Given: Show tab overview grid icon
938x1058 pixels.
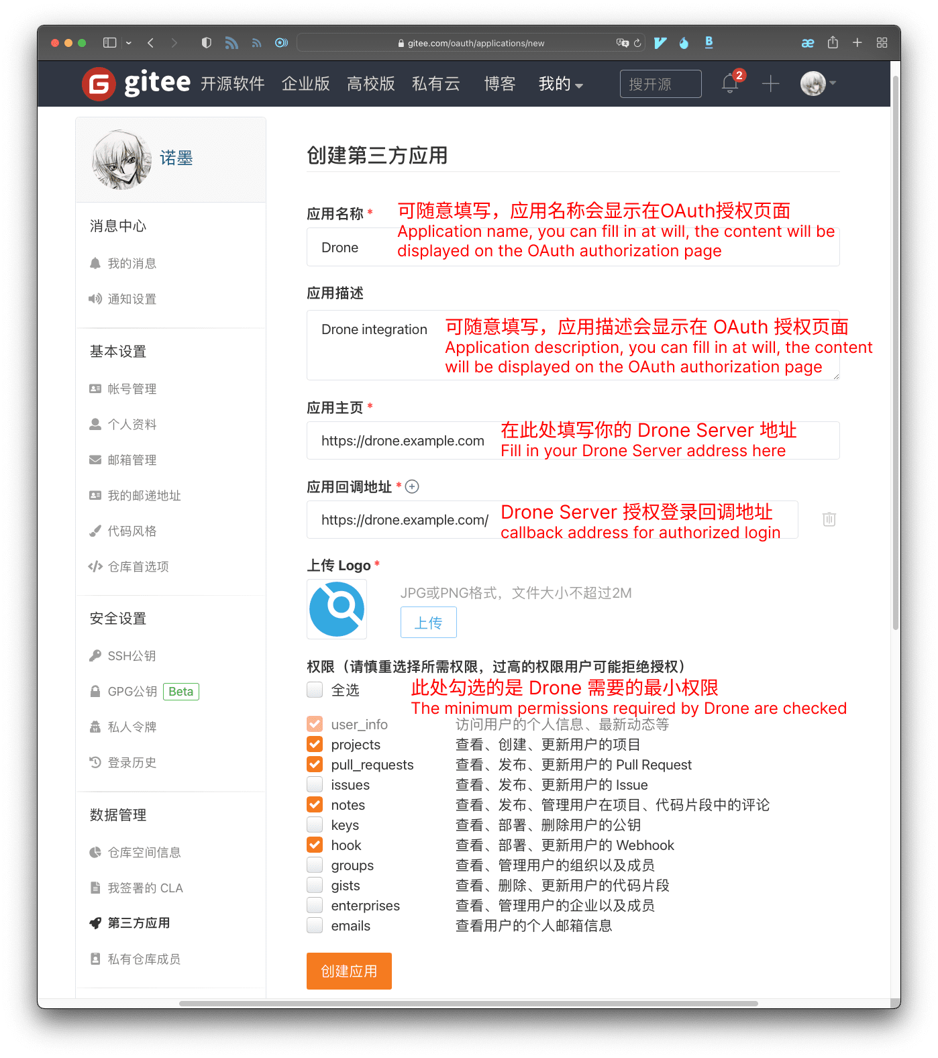Looking at the screenshot, I should 882,43.
